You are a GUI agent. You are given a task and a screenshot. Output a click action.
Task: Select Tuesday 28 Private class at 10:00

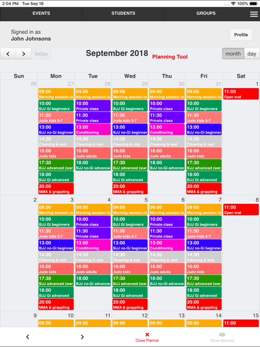pyautogui.click(x=93, y=106)
